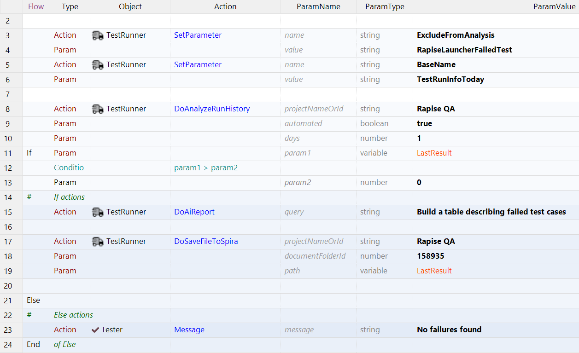The height and width of the screenshot is (353, 579).
Task: Click the DoAiReport action cell
Action: 194,212
